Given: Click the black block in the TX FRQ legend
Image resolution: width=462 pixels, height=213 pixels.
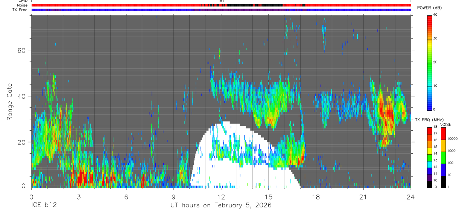Looking at the screenshot, I should pos(430,184).
